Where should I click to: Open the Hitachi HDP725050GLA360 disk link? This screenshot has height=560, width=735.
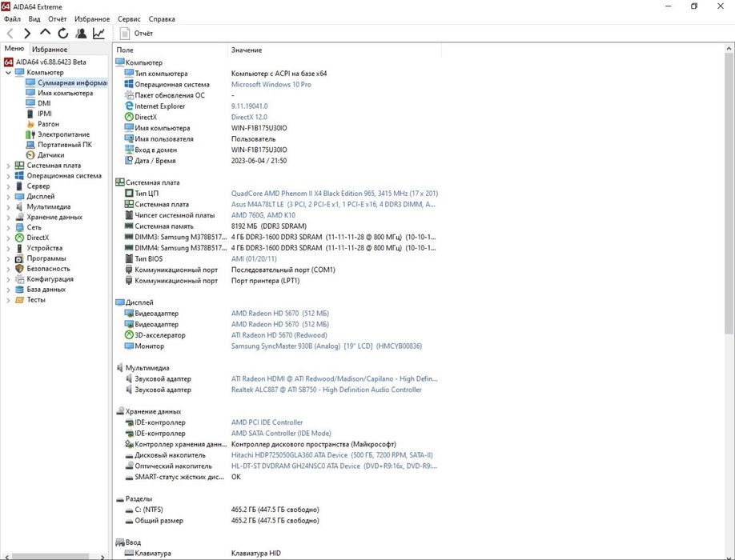coord(332,454)
